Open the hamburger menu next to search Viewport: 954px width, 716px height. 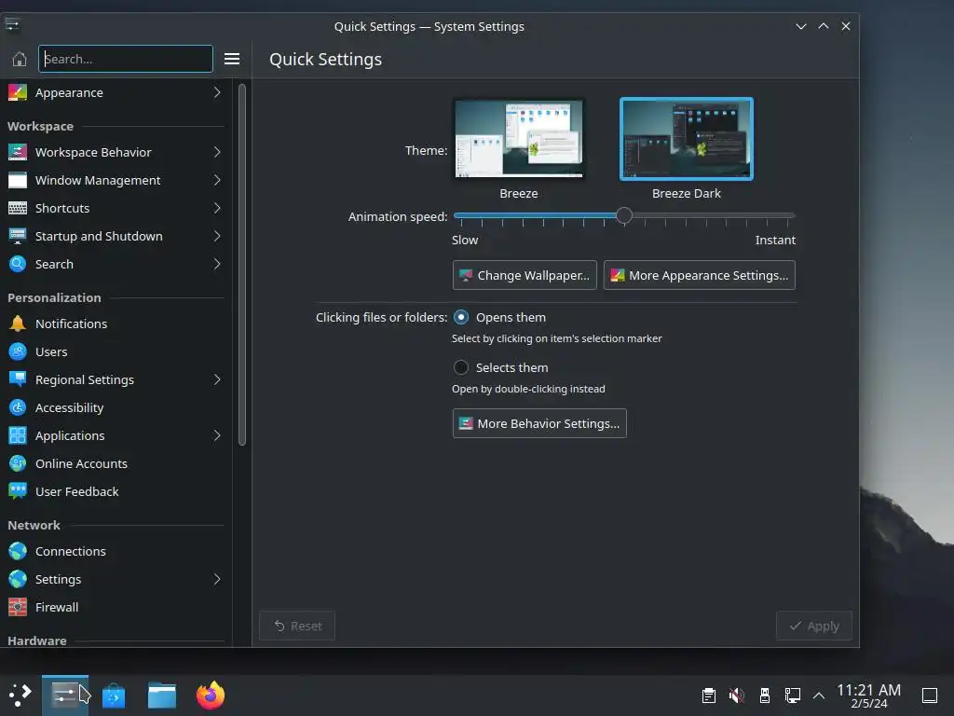(x=232, y=59)
